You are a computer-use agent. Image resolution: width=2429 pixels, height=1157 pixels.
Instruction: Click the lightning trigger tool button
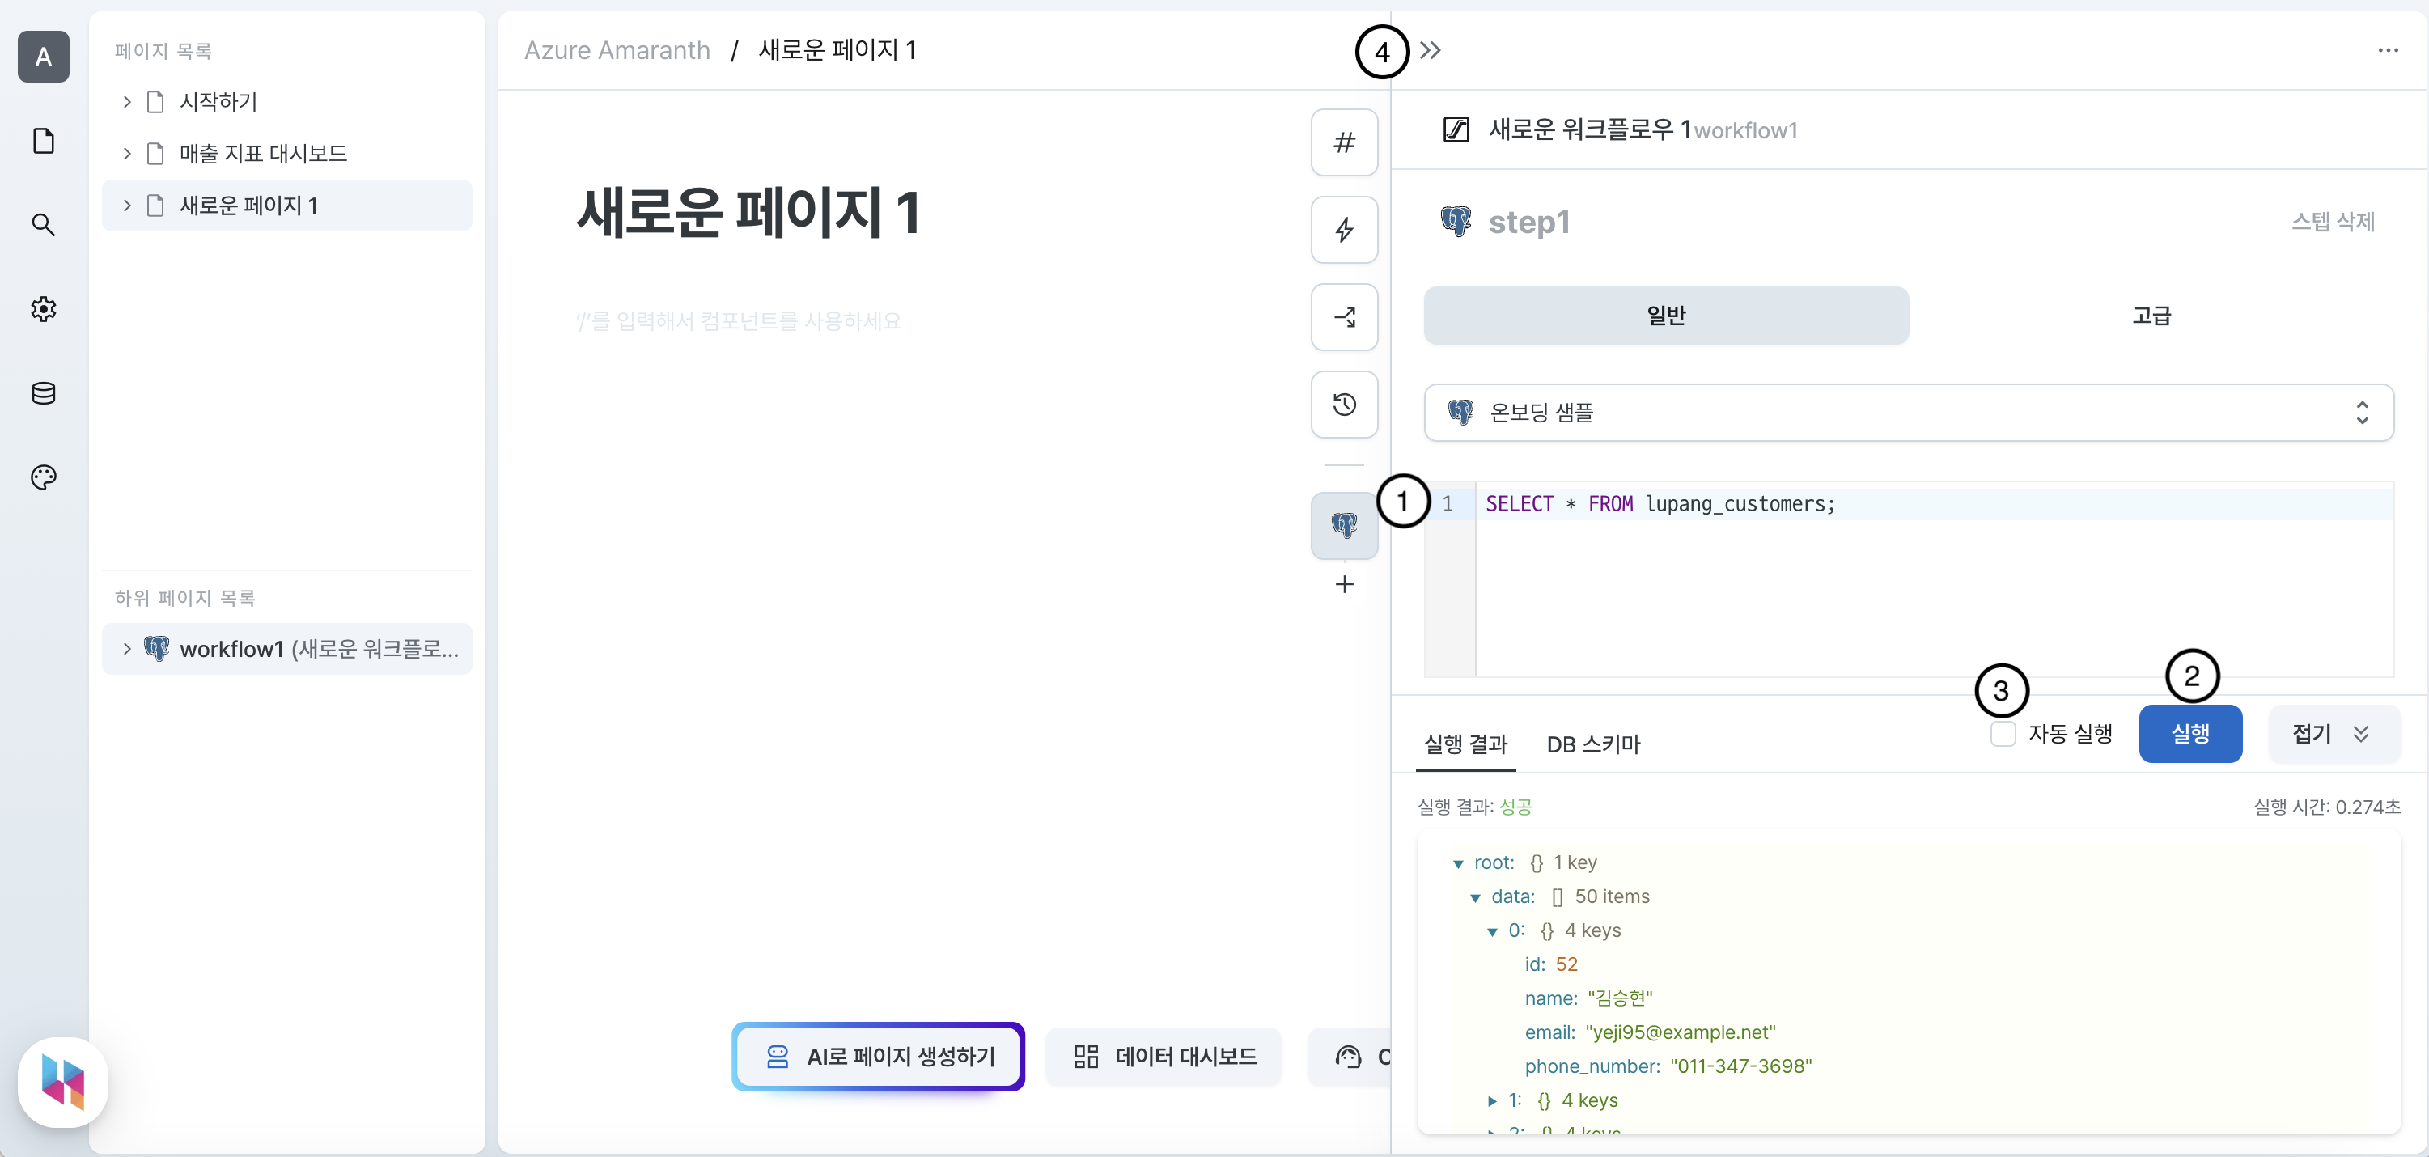(1345, 230)
